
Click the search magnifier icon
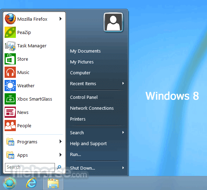(x=59, y=167)
